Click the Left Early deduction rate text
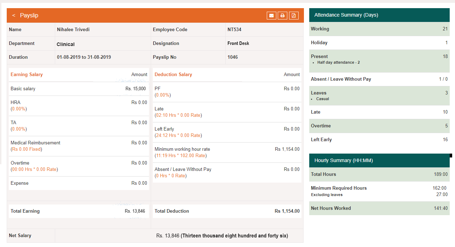The height and width of the screenshot is (247, 455). (178, 136)
